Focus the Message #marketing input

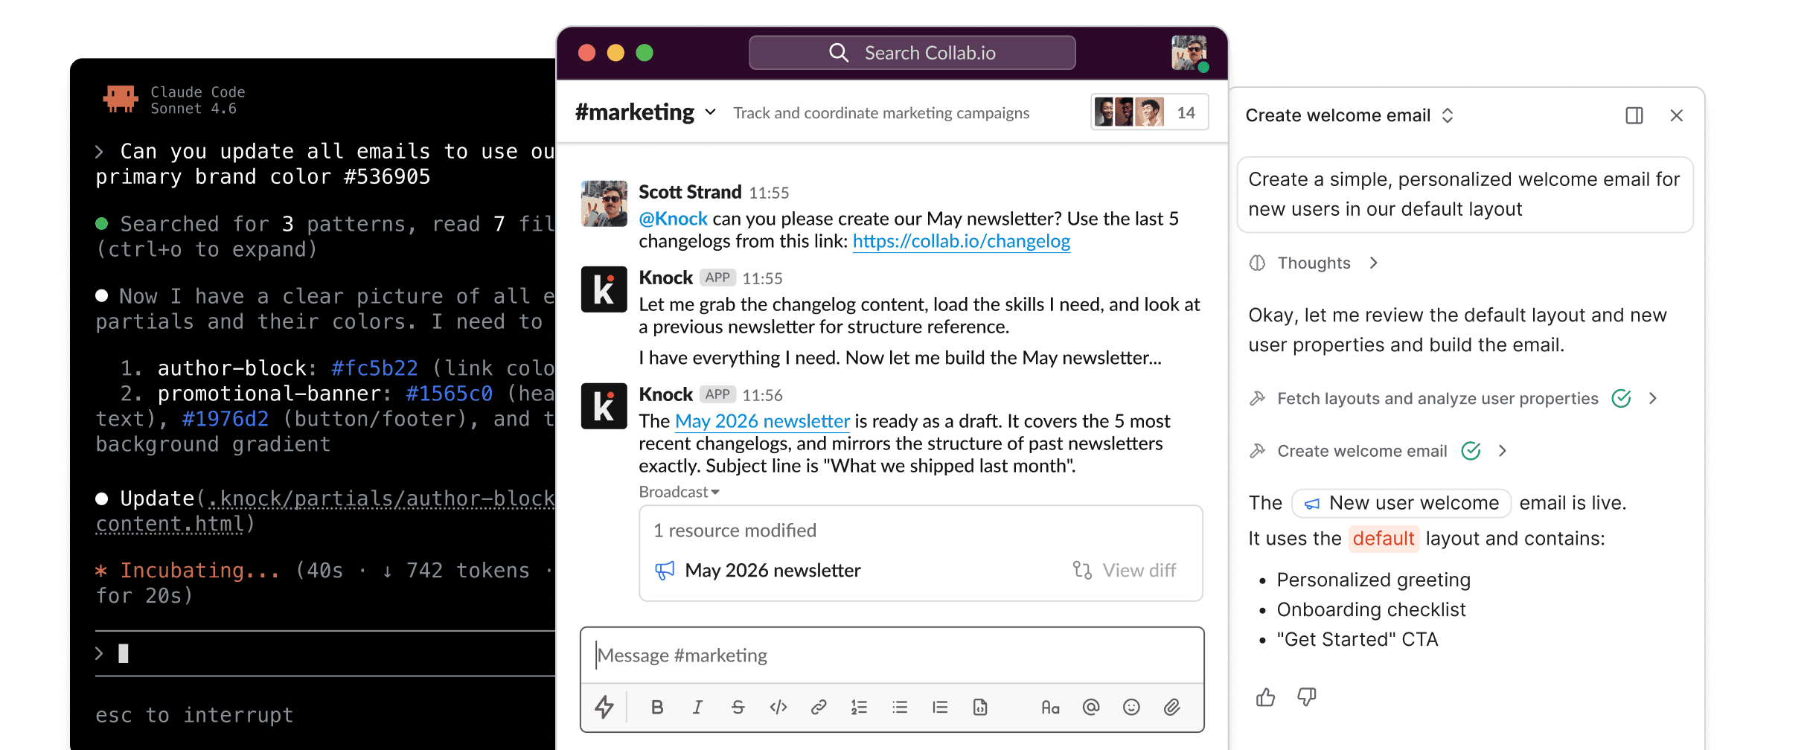[892, 656]
